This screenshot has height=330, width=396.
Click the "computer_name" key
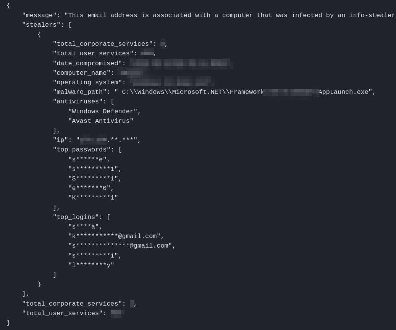[81, 73]
